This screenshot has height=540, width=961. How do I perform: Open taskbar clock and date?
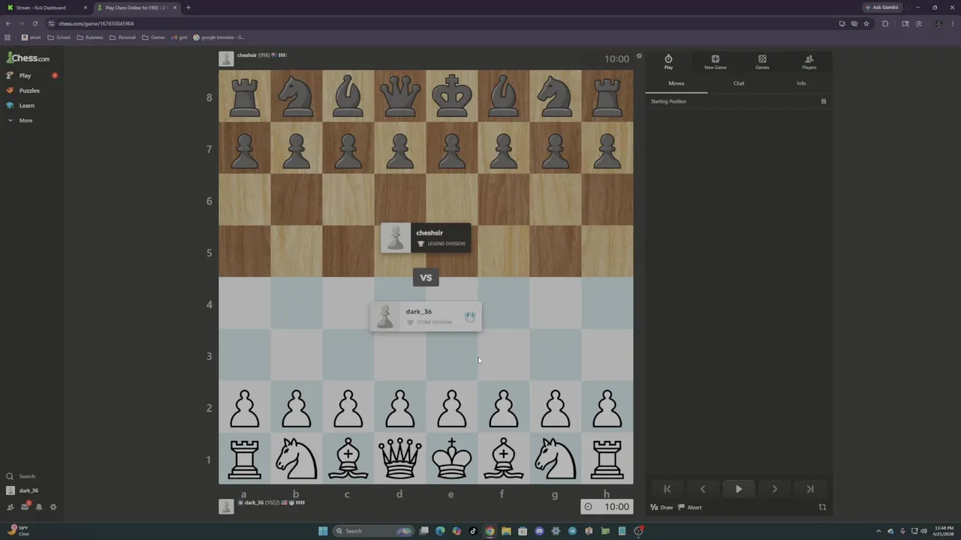coord(943,531)
